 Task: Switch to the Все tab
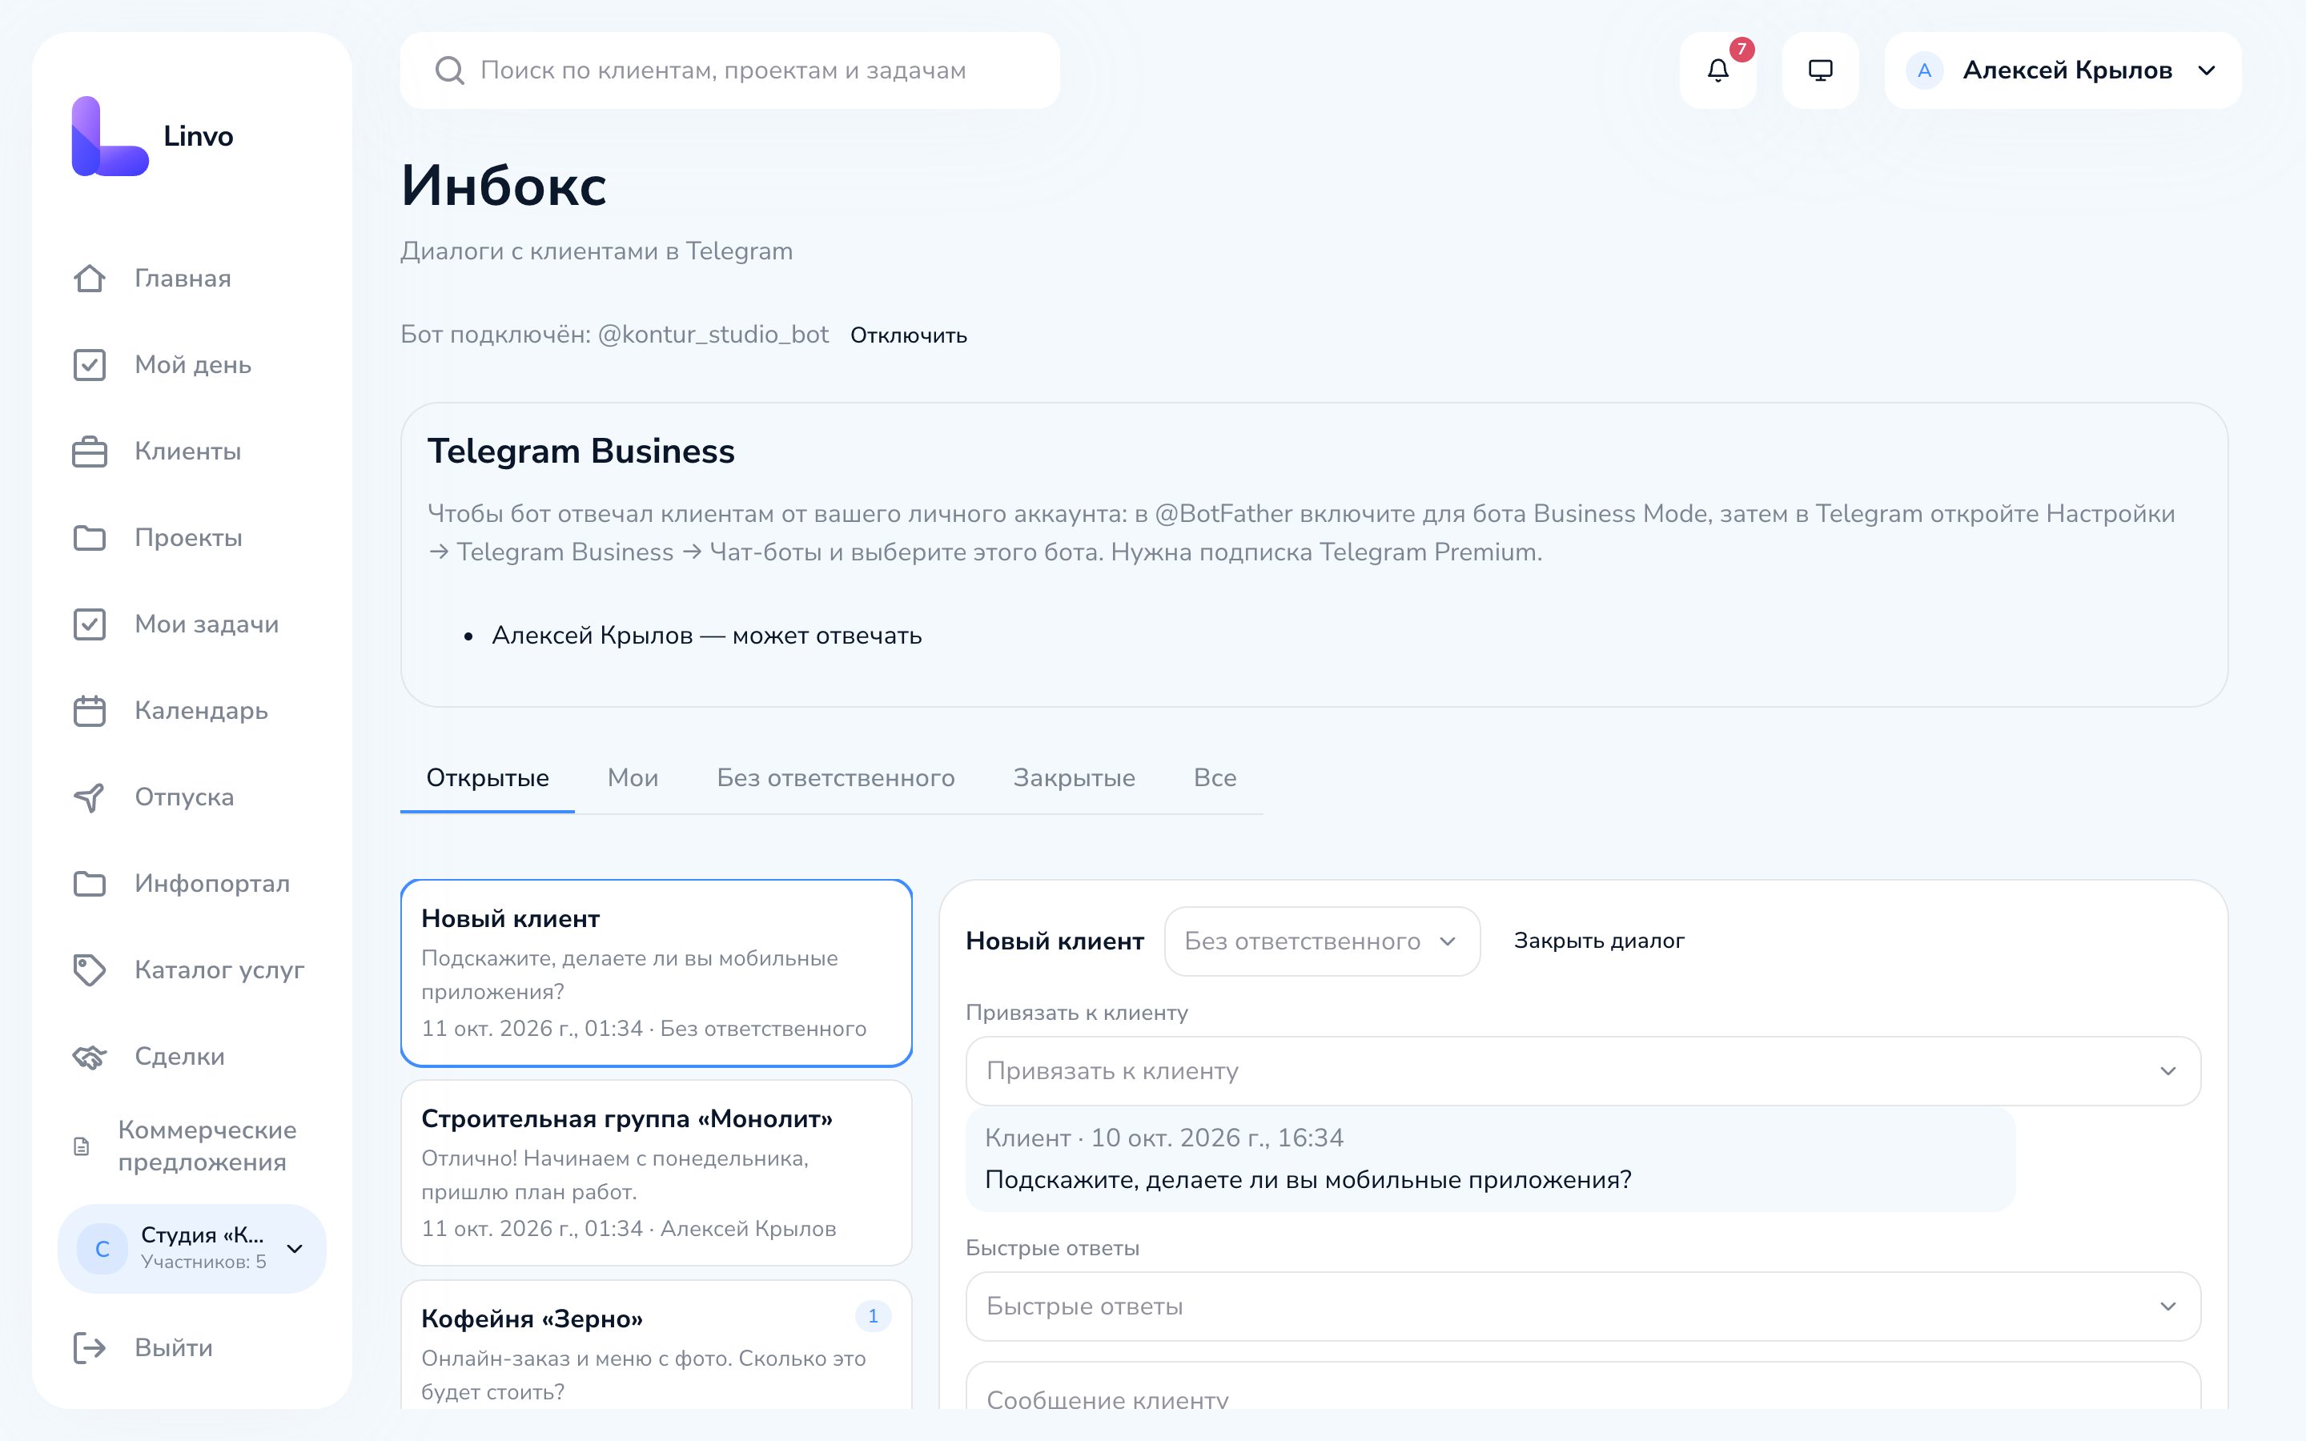pos(1215,777)
